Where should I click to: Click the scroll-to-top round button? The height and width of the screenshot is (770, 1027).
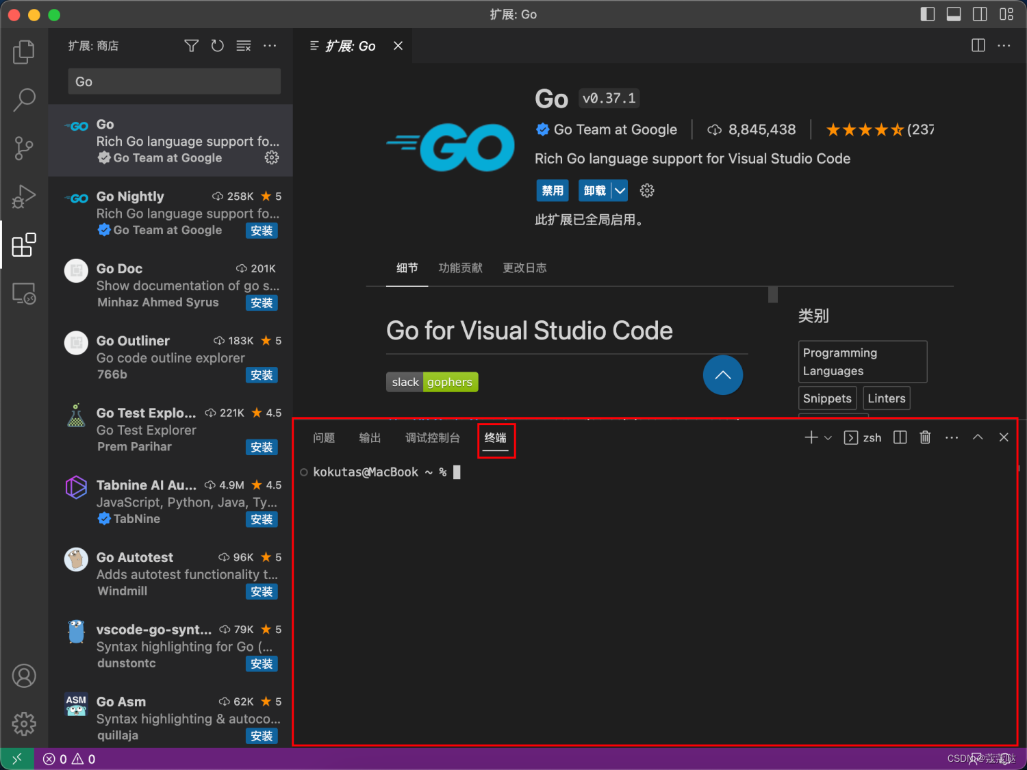coord(723,375)
